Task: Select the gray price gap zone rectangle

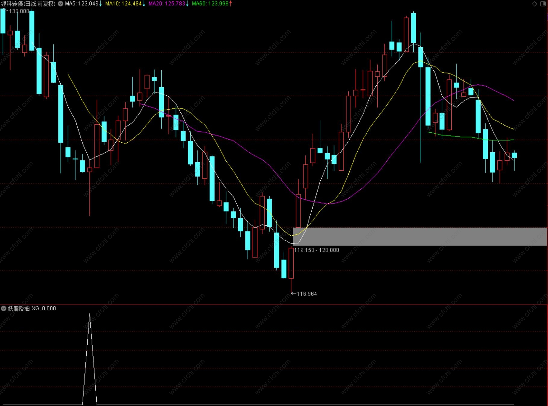Action: click(x=420, y=237)
